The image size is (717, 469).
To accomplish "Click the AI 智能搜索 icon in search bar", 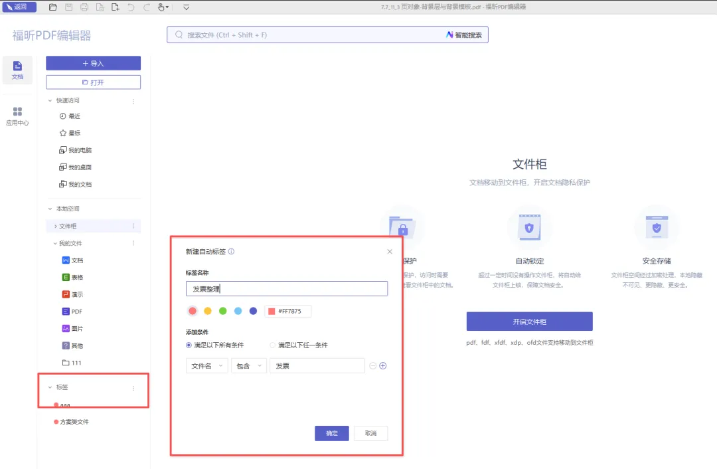I will coord(449,35).
